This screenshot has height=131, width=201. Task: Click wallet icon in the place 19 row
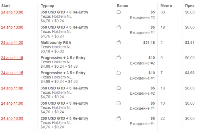coord(119,28)
